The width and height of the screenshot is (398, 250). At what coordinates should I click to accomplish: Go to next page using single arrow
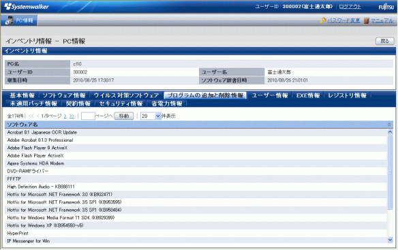point(65,116)
